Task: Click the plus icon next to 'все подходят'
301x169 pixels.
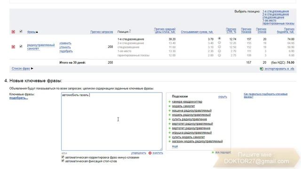Action: click(x=213, y=152)
